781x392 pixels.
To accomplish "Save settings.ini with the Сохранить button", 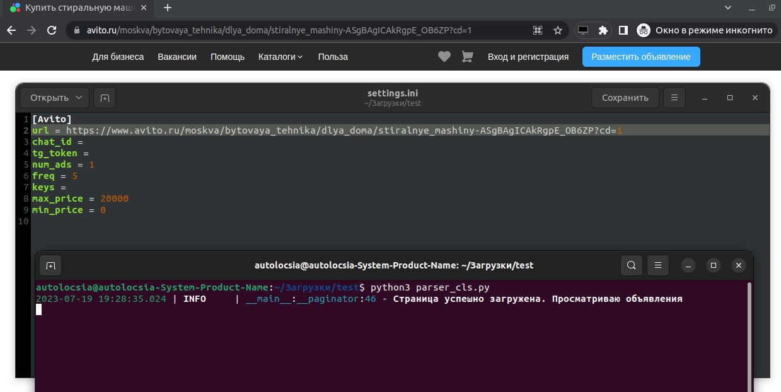I will pos(625,98).
